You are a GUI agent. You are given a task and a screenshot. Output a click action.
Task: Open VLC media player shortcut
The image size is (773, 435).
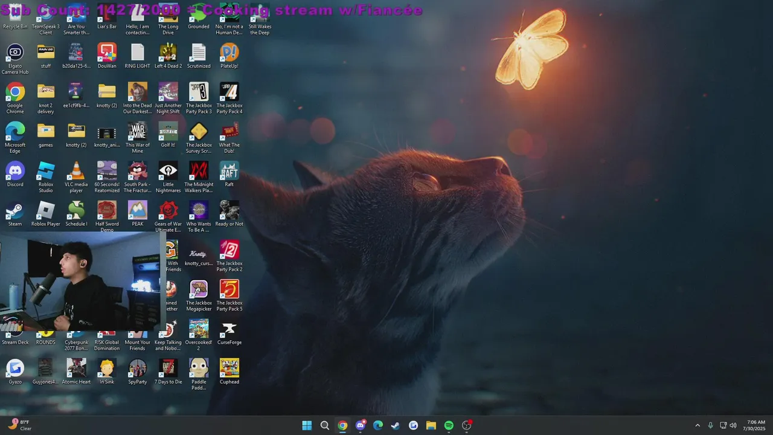[76, 177]
